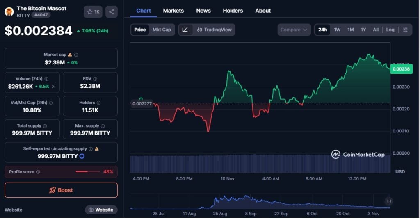This screenshot has width=420, height=219.
Task: Open the Compare dropdown
Action: (x=294, y=30)
